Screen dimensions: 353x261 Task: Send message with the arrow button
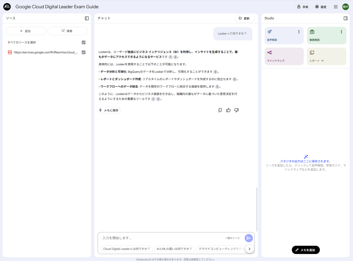[x=249, y=238]
